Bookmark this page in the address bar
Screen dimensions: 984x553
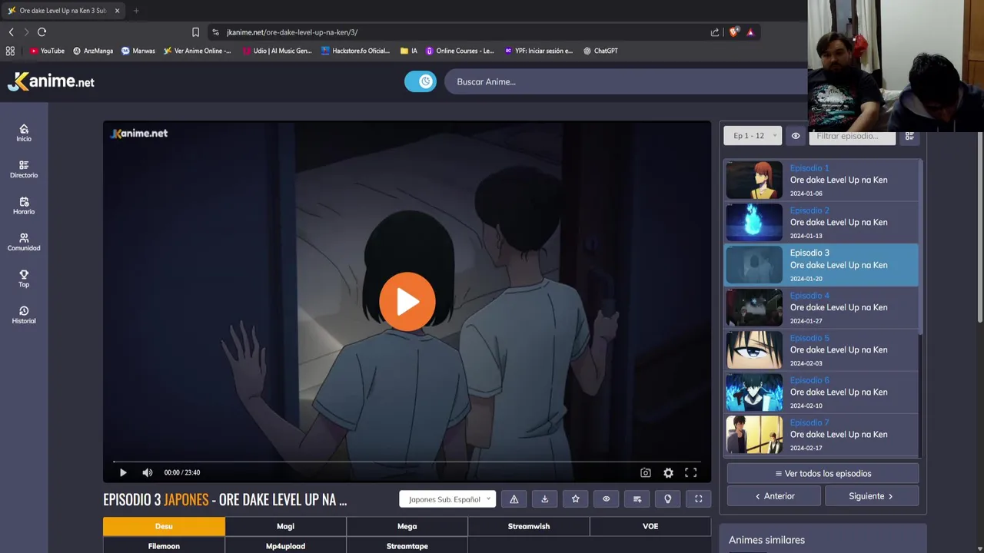point(195,32)
